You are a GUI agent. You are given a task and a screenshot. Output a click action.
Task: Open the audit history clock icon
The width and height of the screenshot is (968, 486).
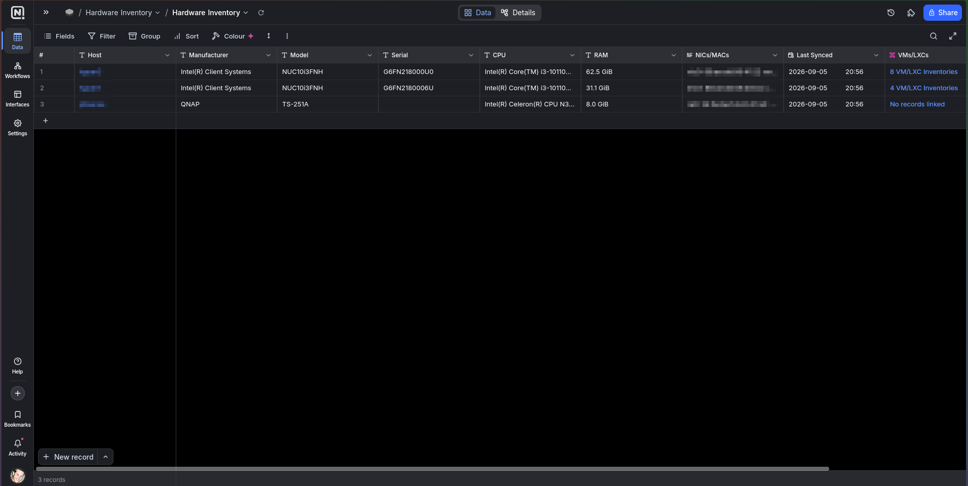point(891,13)
